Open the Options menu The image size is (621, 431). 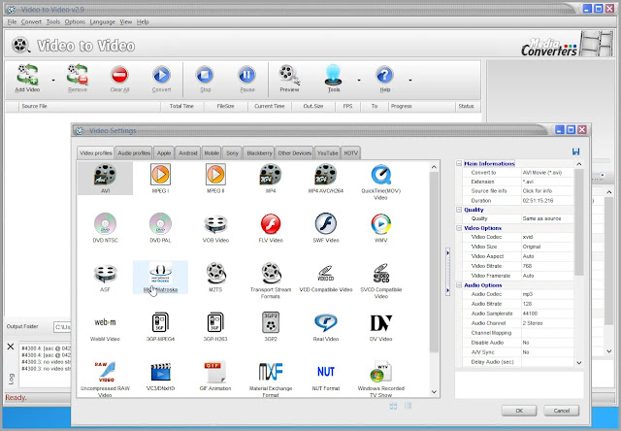coord(75,21)
